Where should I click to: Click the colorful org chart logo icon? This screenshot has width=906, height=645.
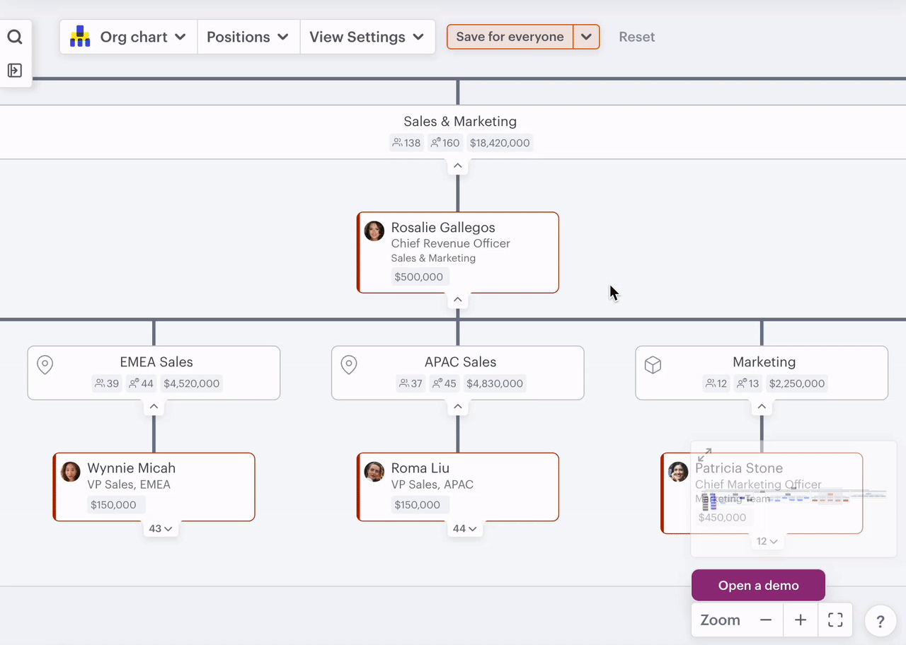coord(79,36)
